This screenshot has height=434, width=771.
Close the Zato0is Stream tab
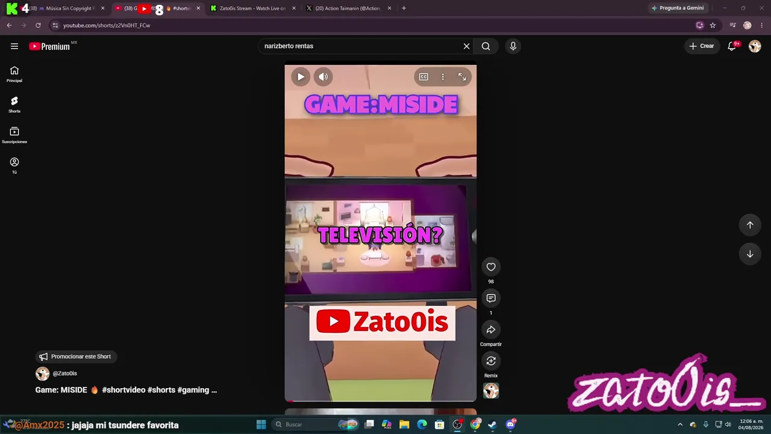[x=294, y=8]
